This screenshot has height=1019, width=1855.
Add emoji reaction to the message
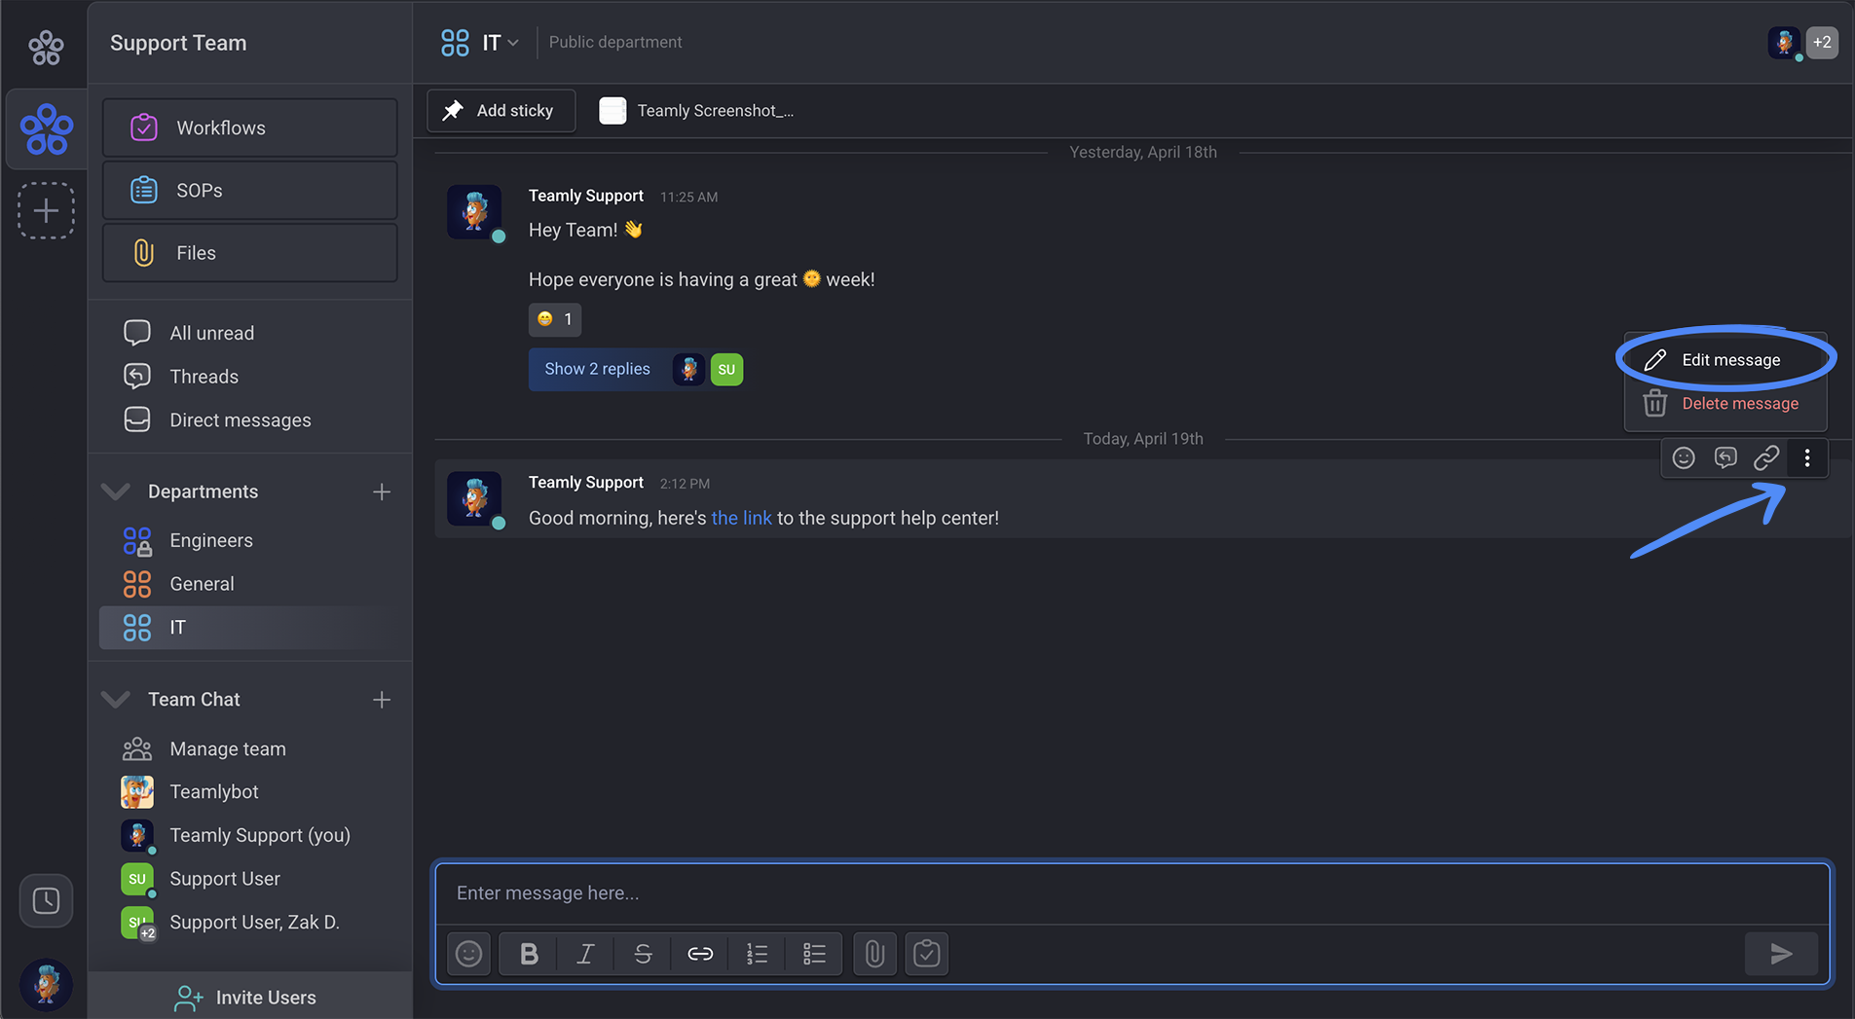[1684, 458]
